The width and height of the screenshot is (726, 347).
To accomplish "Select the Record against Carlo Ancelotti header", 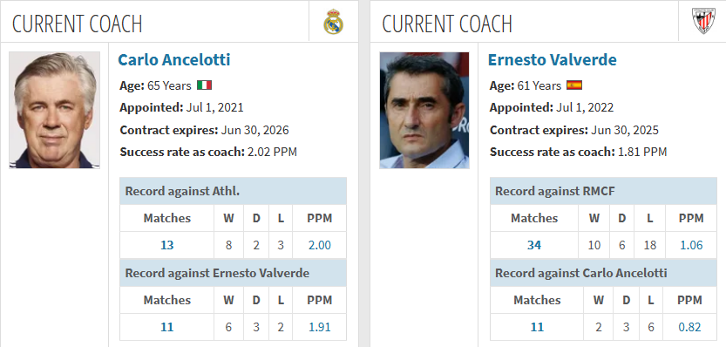I will [603, 273].
